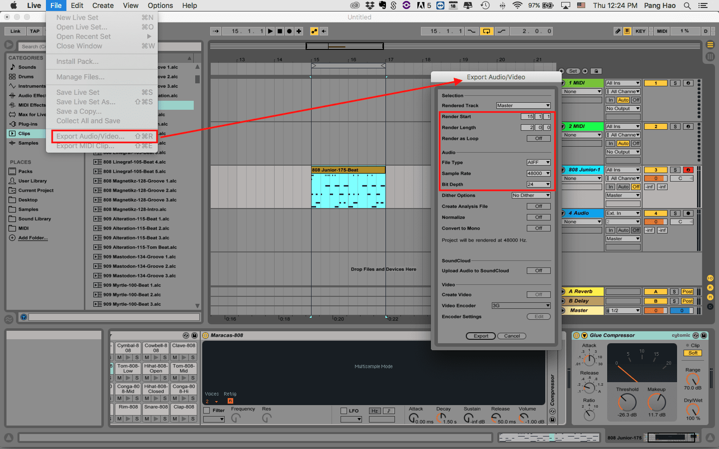Click the Punch-In switch icon

471,31
